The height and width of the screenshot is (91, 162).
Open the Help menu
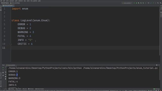39,1
